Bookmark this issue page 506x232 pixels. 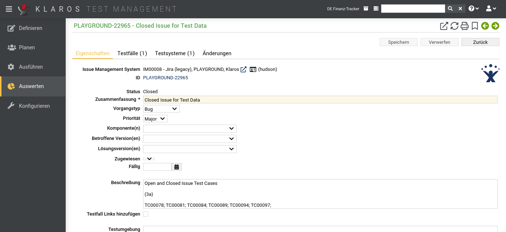[x=475, y=26]
